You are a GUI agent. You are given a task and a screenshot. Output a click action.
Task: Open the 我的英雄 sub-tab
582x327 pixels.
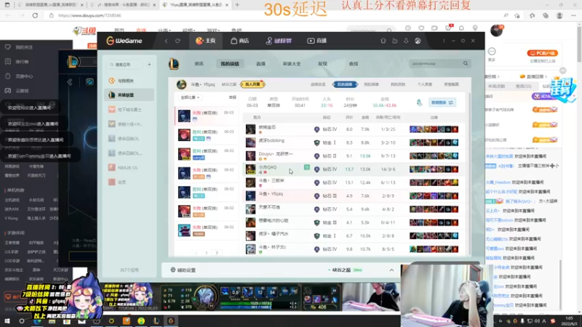coord(371,84)
